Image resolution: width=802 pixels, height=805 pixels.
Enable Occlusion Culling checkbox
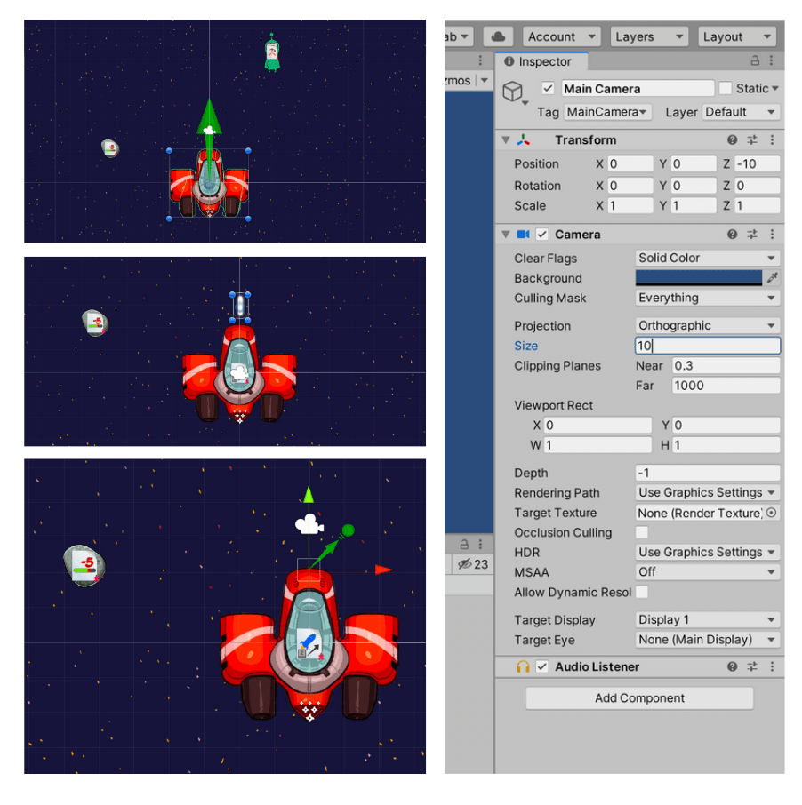pyautogui.click(x=642, y=532)
